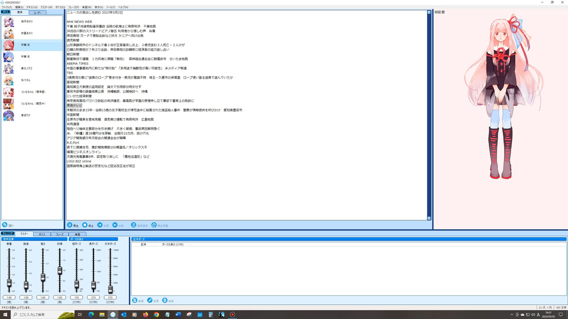Select the 音街ウナ voice avatar
The height and width of the screenshot is (319, 568).
coord(9,115)
